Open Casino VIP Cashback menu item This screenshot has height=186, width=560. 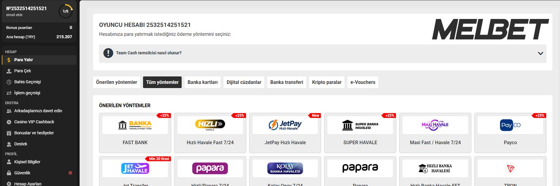coord(34,122)
